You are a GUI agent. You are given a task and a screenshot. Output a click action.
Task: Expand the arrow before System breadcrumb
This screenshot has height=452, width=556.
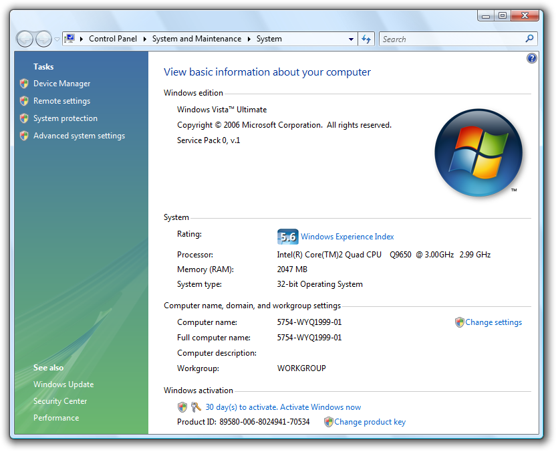(249, 39)
